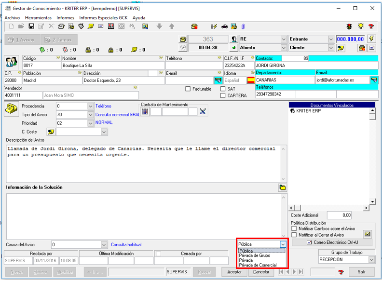Click the traffic light toolbar icon

coord(349,27)
